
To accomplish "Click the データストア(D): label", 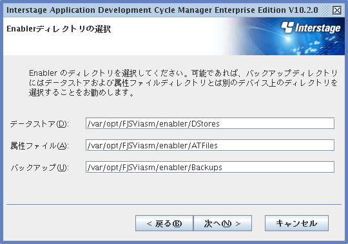I will (39, 124).
